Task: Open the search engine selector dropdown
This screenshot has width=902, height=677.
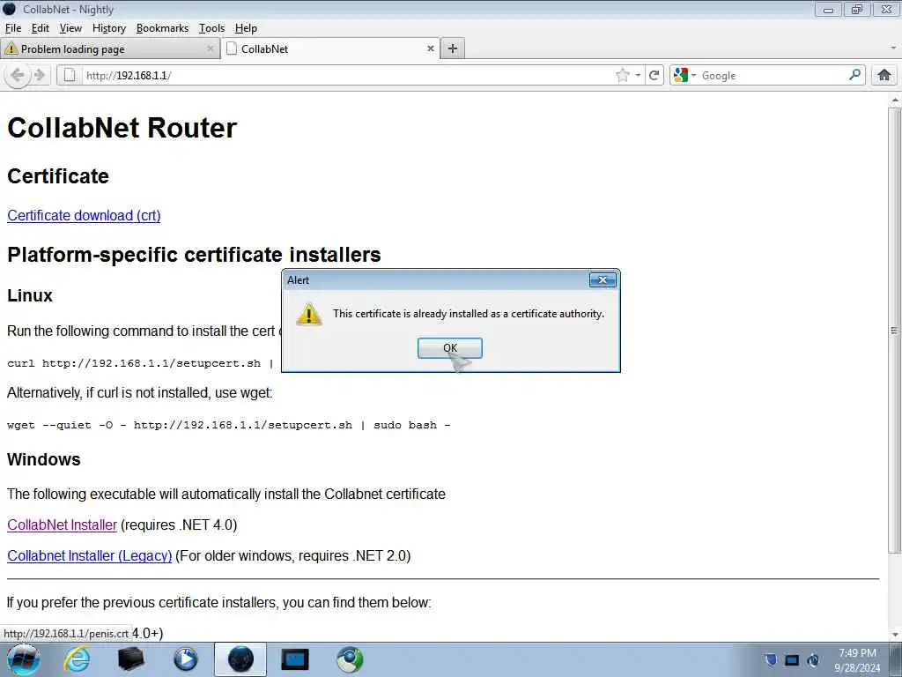Action: point(684,76)
